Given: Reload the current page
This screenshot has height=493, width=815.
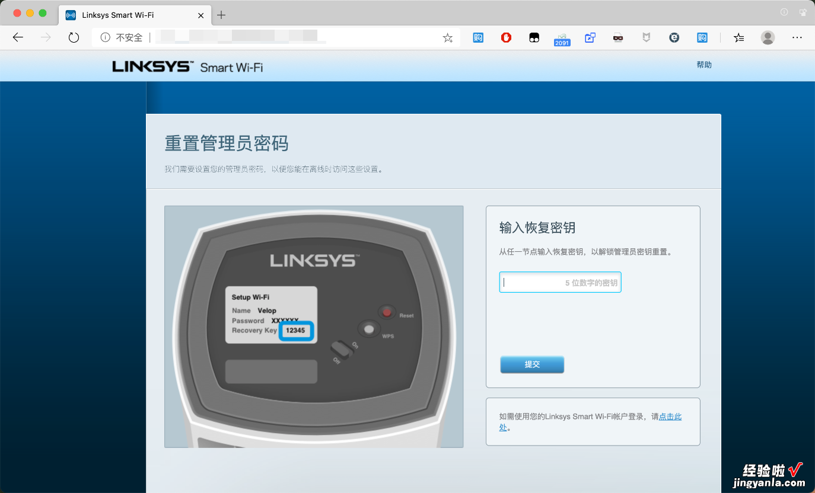Looking at the screenshot, I should click(74, 37).
